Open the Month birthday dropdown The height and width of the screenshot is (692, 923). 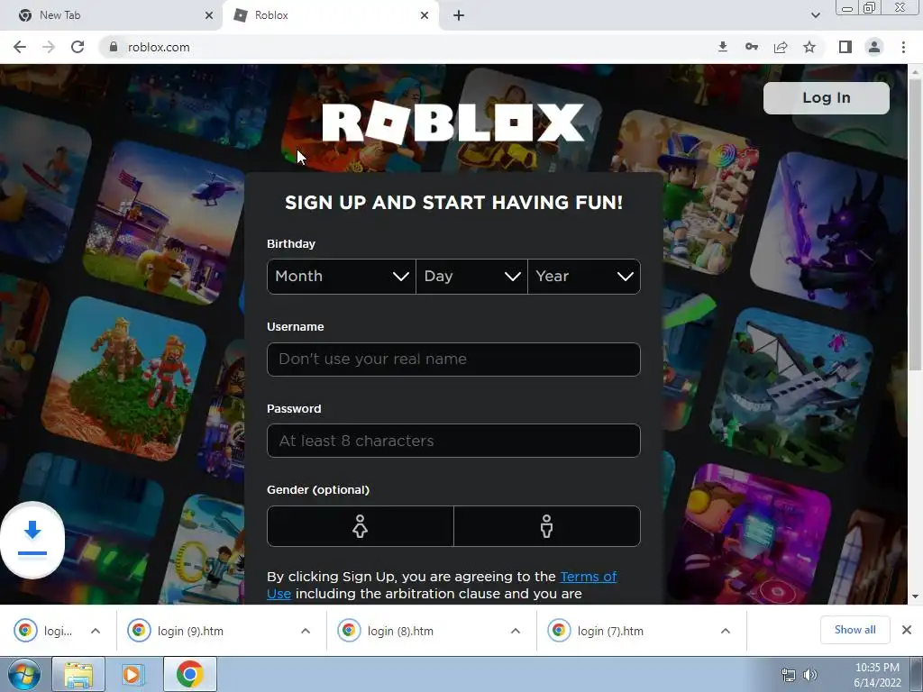(342, 276)
